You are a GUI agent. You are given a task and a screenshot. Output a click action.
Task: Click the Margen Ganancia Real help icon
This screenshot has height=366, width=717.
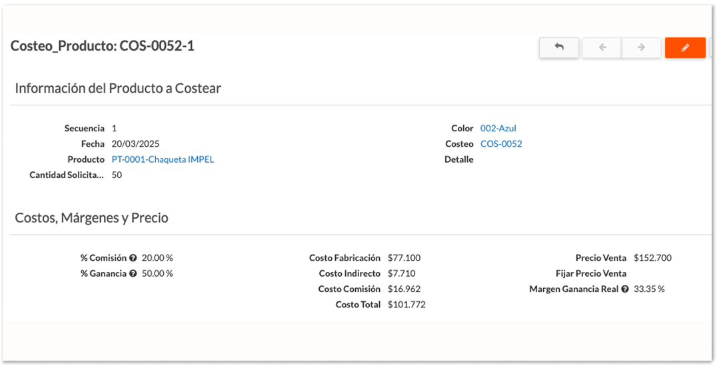[x=625, y=289]
